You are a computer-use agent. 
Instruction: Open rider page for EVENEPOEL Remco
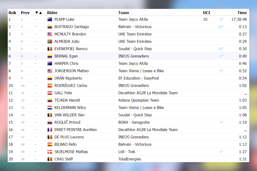[x=71, y=49]
